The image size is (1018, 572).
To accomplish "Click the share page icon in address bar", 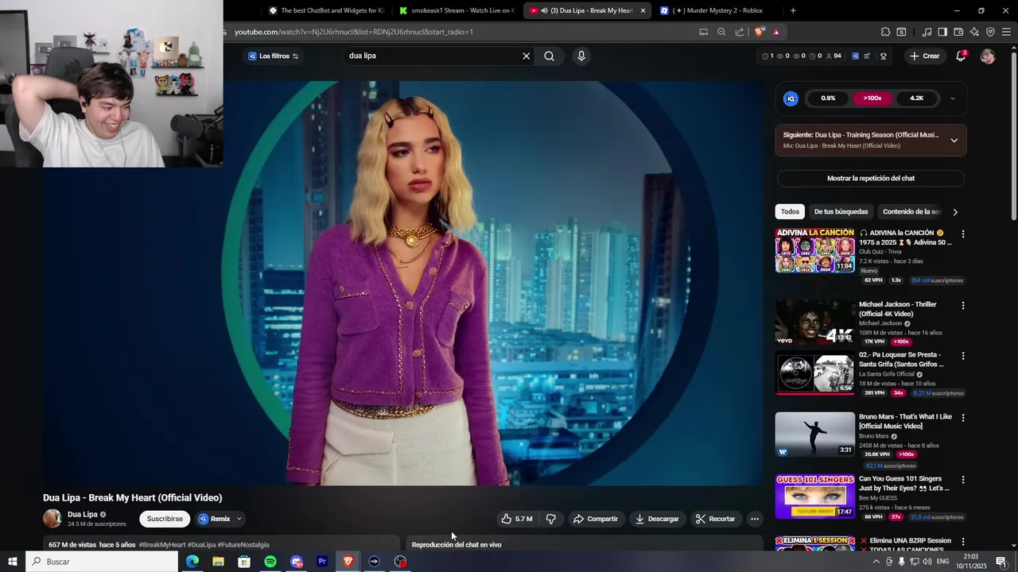I will pos(740,32).
